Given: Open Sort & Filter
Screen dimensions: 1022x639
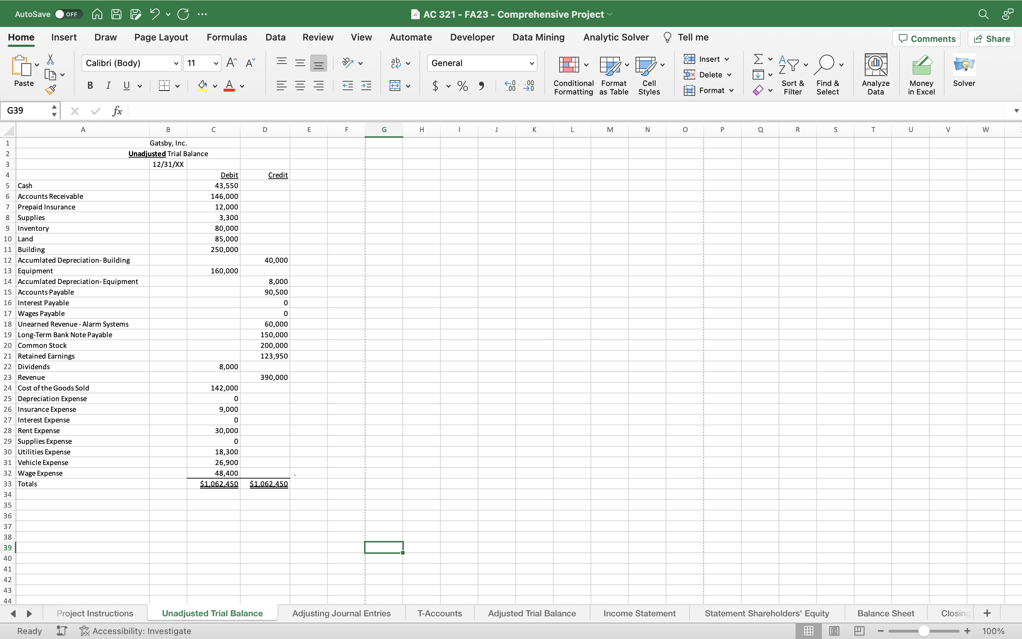Looking at the screenshot, I should (x=792, y=75).
